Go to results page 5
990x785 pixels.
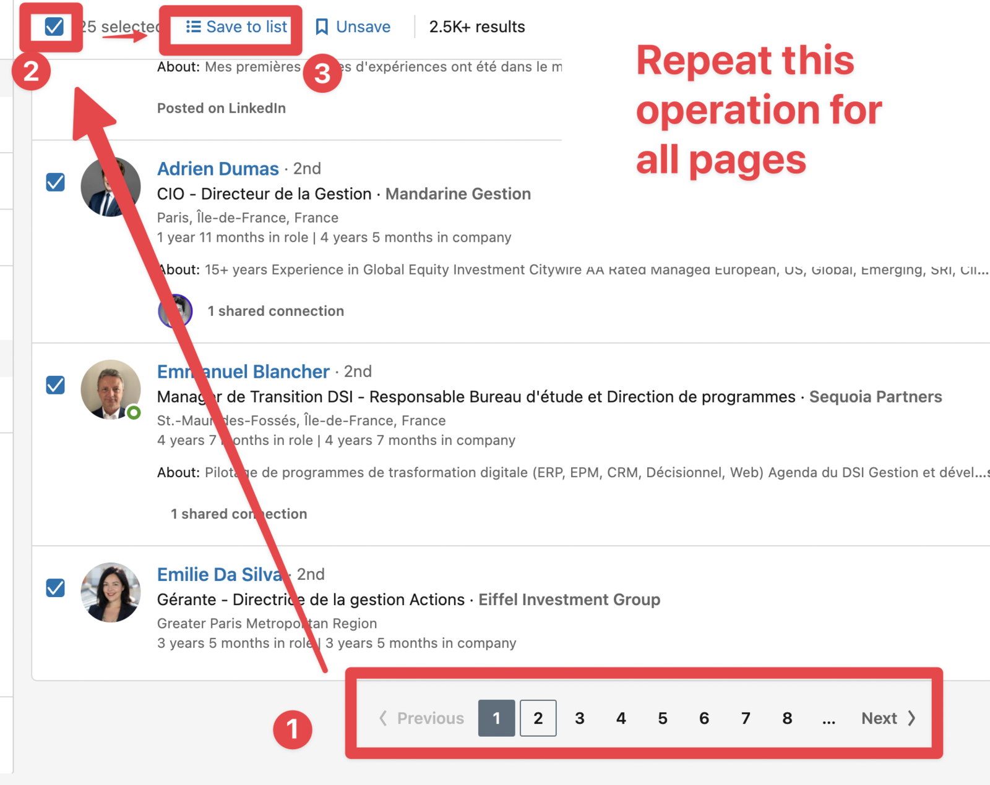tap(663, 718)
